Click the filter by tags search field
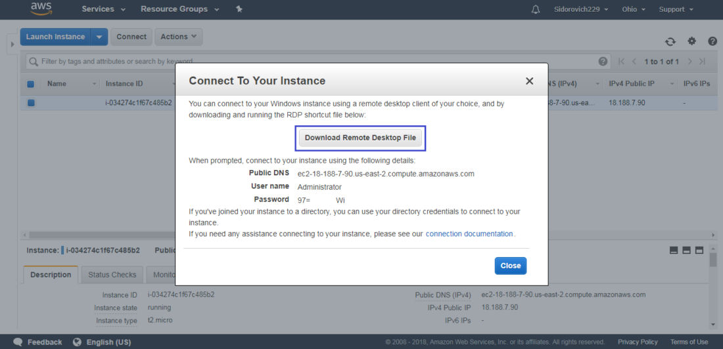The width and height of the screenshot is (723, 349). 312,61
